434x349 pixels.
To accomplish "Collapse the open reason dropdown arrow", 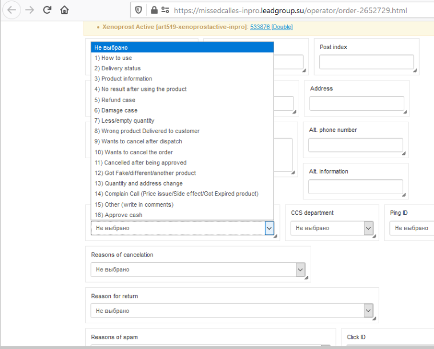I will pyautogui.click(x=269, y=228).
